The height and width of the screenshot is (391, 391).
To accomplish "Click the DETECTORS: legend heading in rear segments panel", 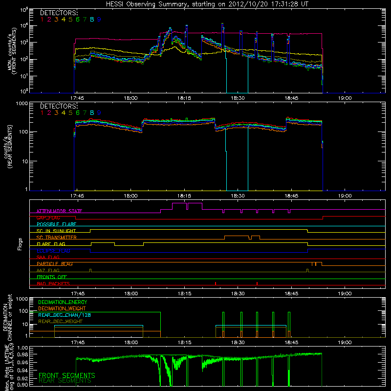I will click(59, 106).
